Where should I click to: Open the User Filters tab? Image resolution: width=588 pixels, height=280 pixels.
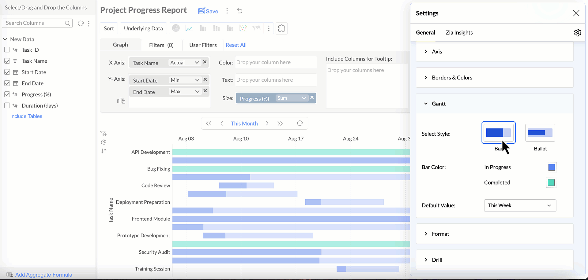(x=203, y=45)
